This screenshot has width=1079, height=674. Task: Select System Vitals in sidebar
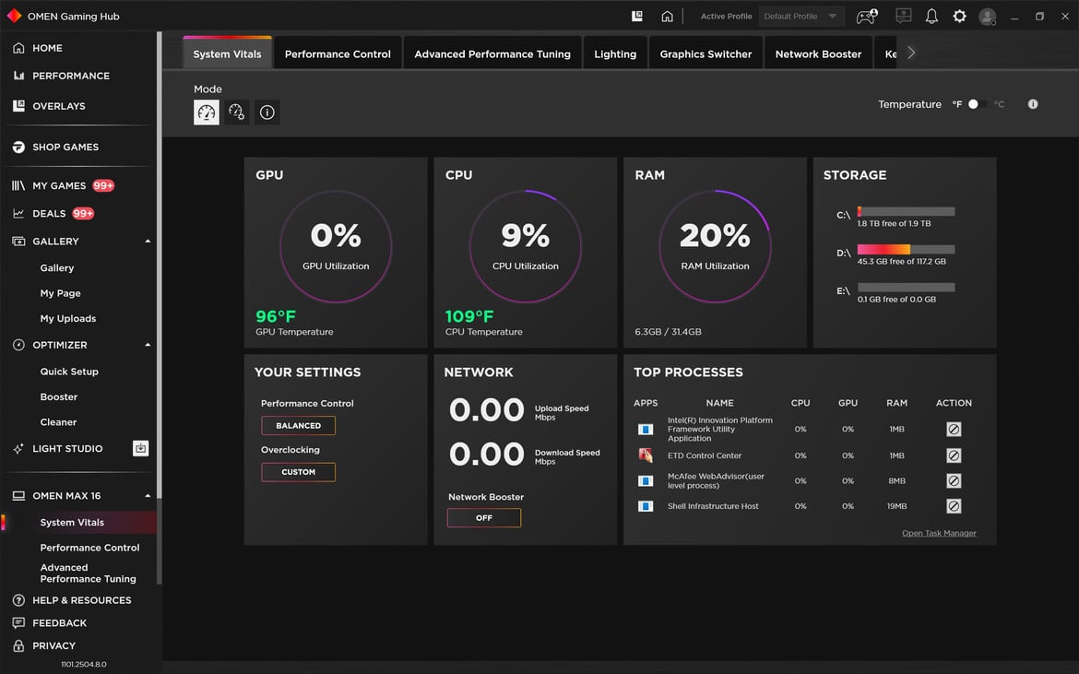pos(72,523)
